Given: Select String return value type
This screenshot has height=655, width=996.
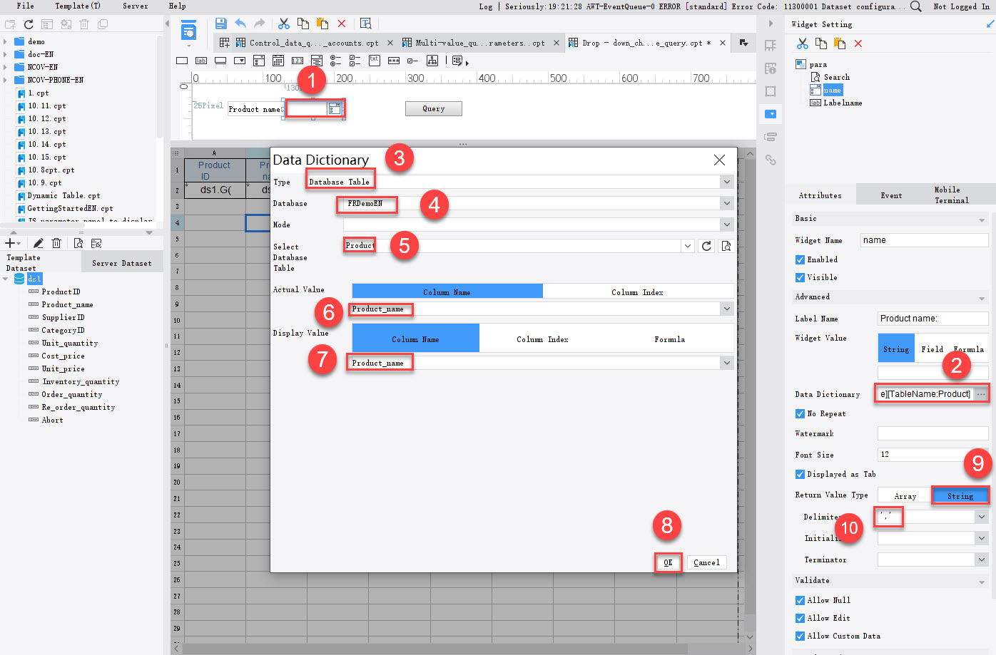Looking at the screenshot, I should (x=960, y=496).
